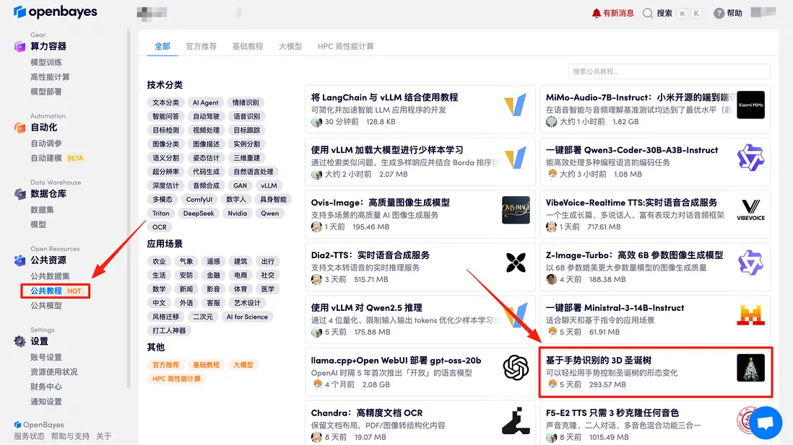Switch to the HPC 高性能计算 tab
The height and width of the screenshot is (445, 793).
click(345, 46)
